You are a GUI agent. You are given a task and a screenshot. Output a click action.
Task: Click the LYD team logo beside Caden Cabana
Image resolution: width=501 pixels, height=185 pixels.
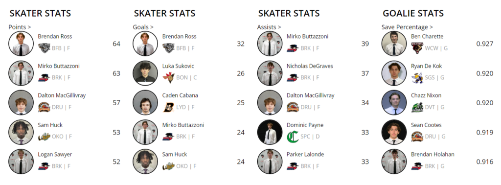point(168,107)
